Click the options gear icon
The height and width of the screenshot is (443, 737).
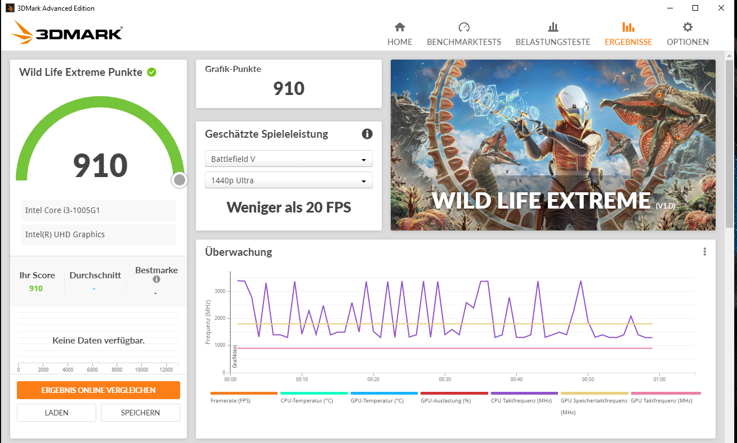[687, 27]
